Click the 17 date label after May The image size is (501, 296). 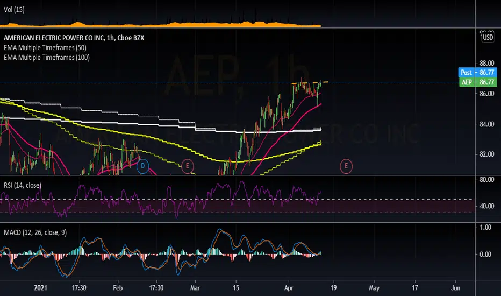[x=415, y=288]
